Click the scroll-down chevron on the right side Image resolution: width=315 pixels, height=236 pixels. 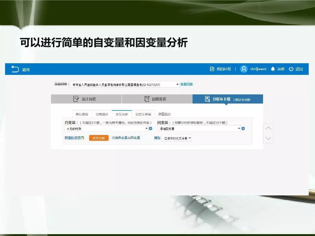click(268, 138)
